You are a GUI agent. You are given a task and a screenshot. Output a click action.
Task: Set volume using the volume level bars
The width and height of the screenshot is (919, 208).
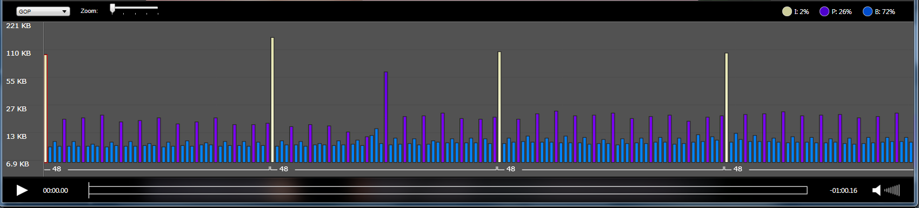click(893, 190)
